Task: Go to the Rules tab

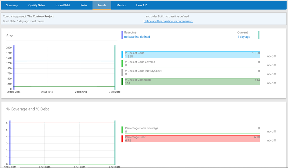Action: click(84, 5)
